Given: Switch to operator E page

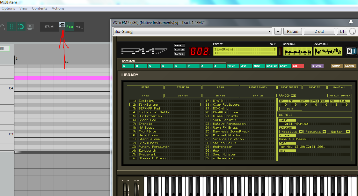Looking at the screenshot, I should click(x=180, y=66).
